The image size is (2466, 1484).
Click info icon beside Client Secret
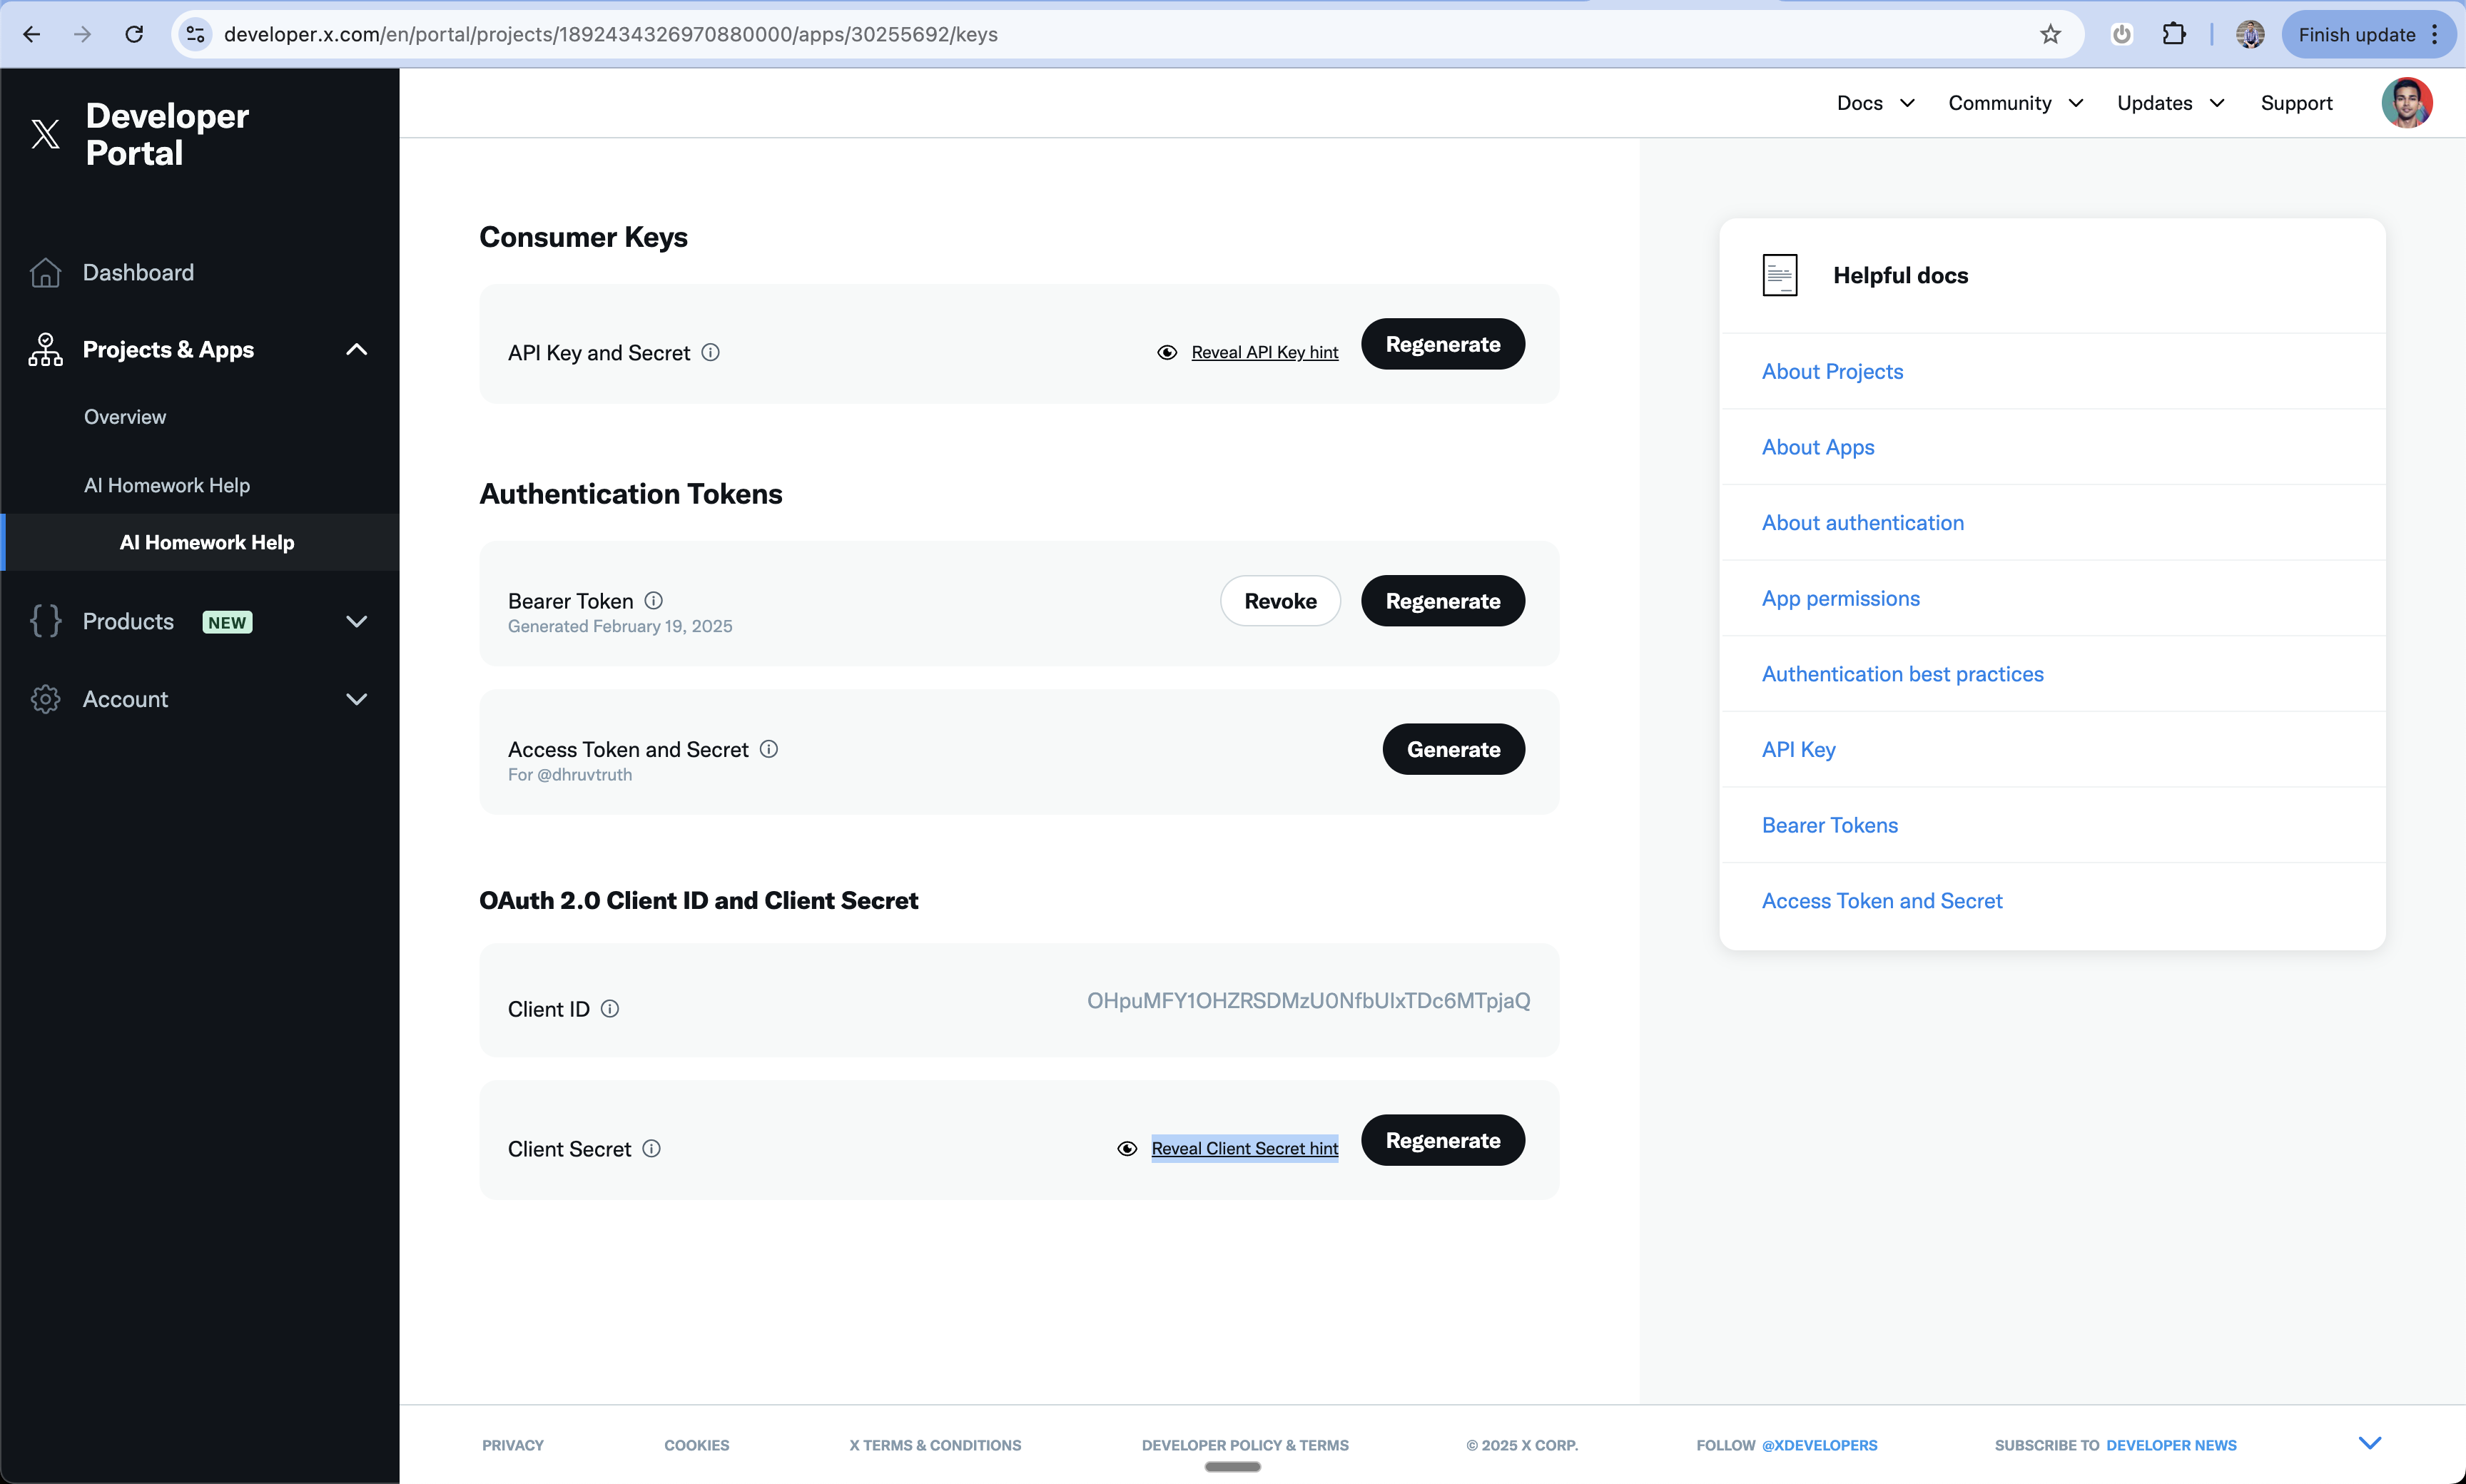point(651,1148)
